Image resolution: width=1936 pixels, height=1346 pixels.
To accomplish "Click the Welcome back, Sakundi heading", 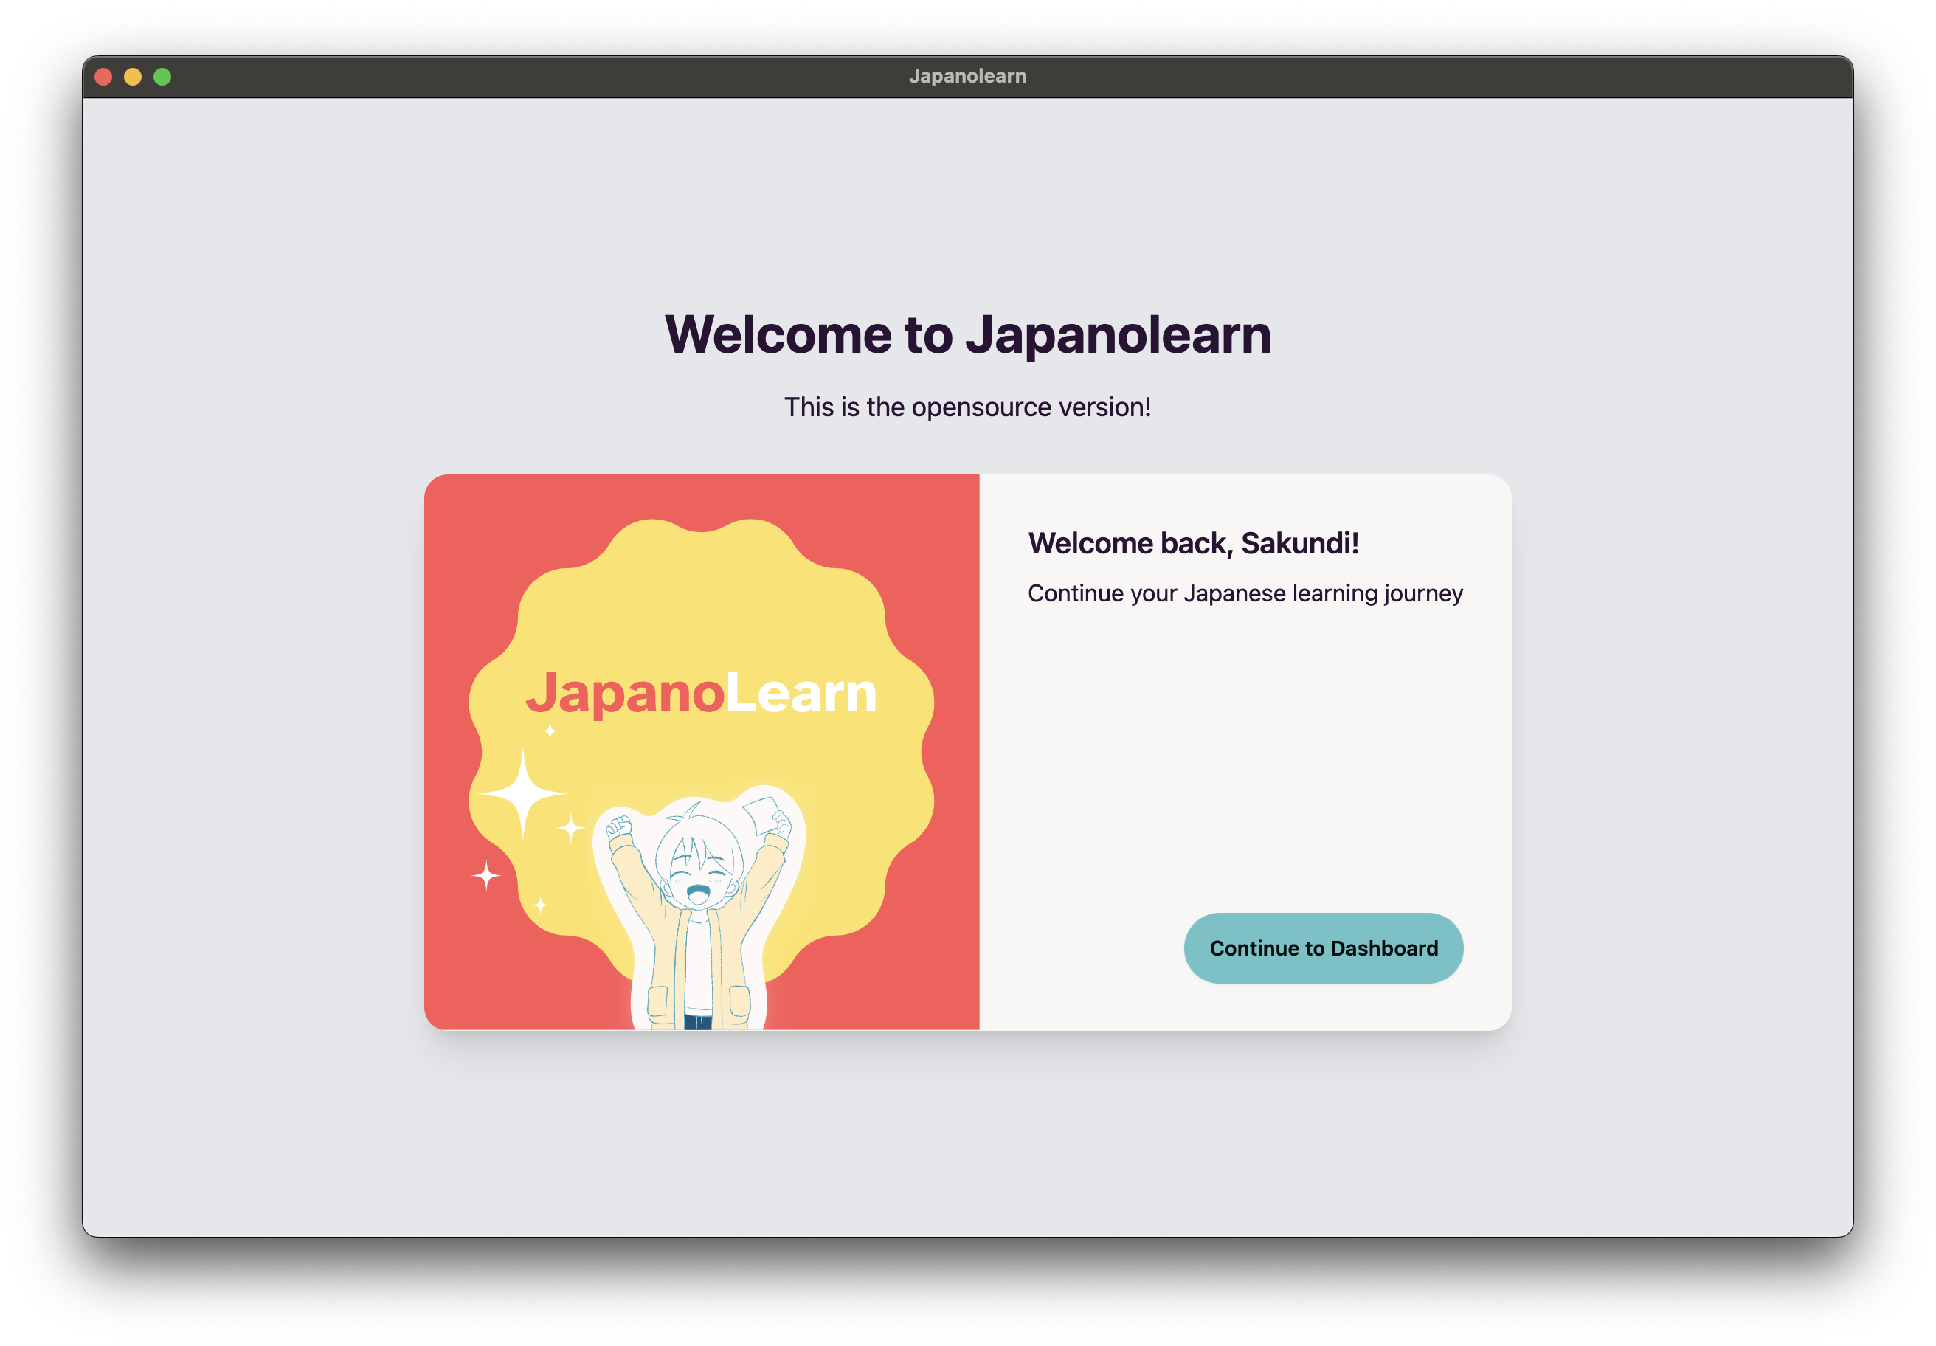I will (x=1195, y=544).
